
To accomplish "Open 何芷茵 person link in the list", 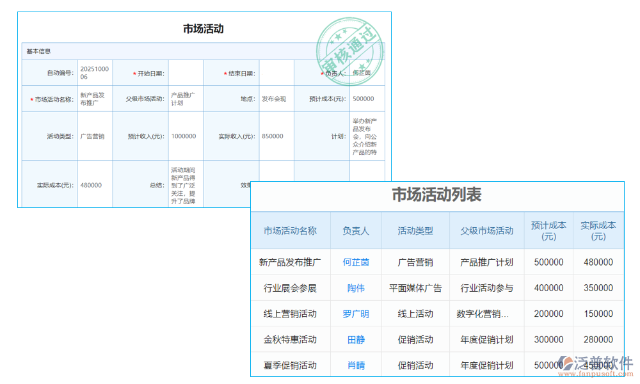I will pos(356,262).
